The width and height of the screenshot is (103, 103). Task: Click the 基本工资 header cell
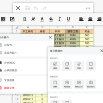point(73,31)
